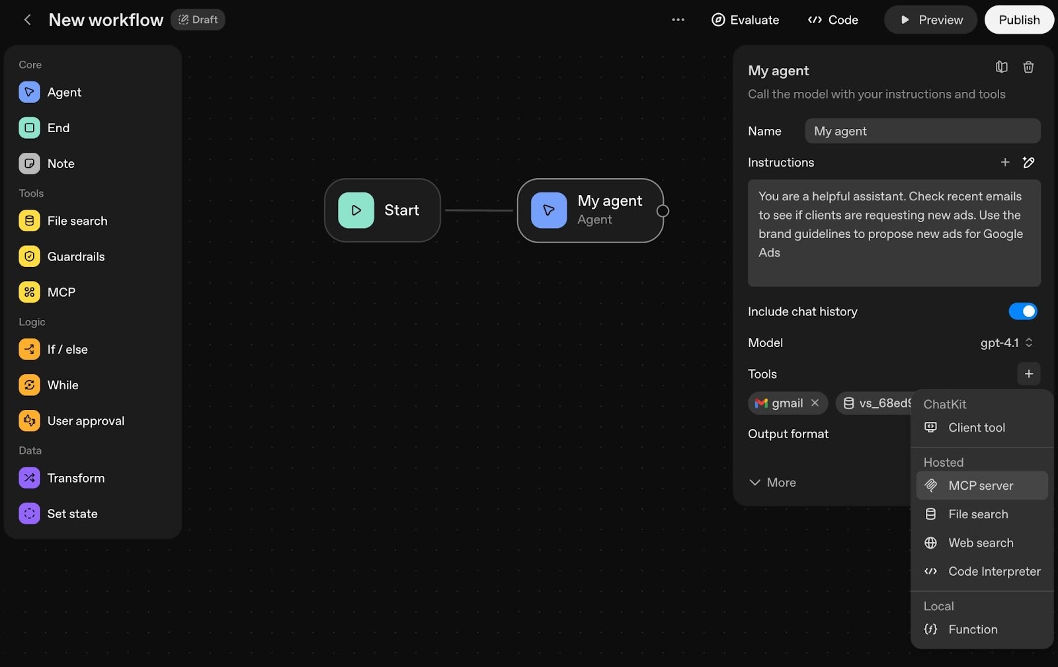The image size is (1058, 667).
Task: Click the Publish button
Action: [1019, 19]
